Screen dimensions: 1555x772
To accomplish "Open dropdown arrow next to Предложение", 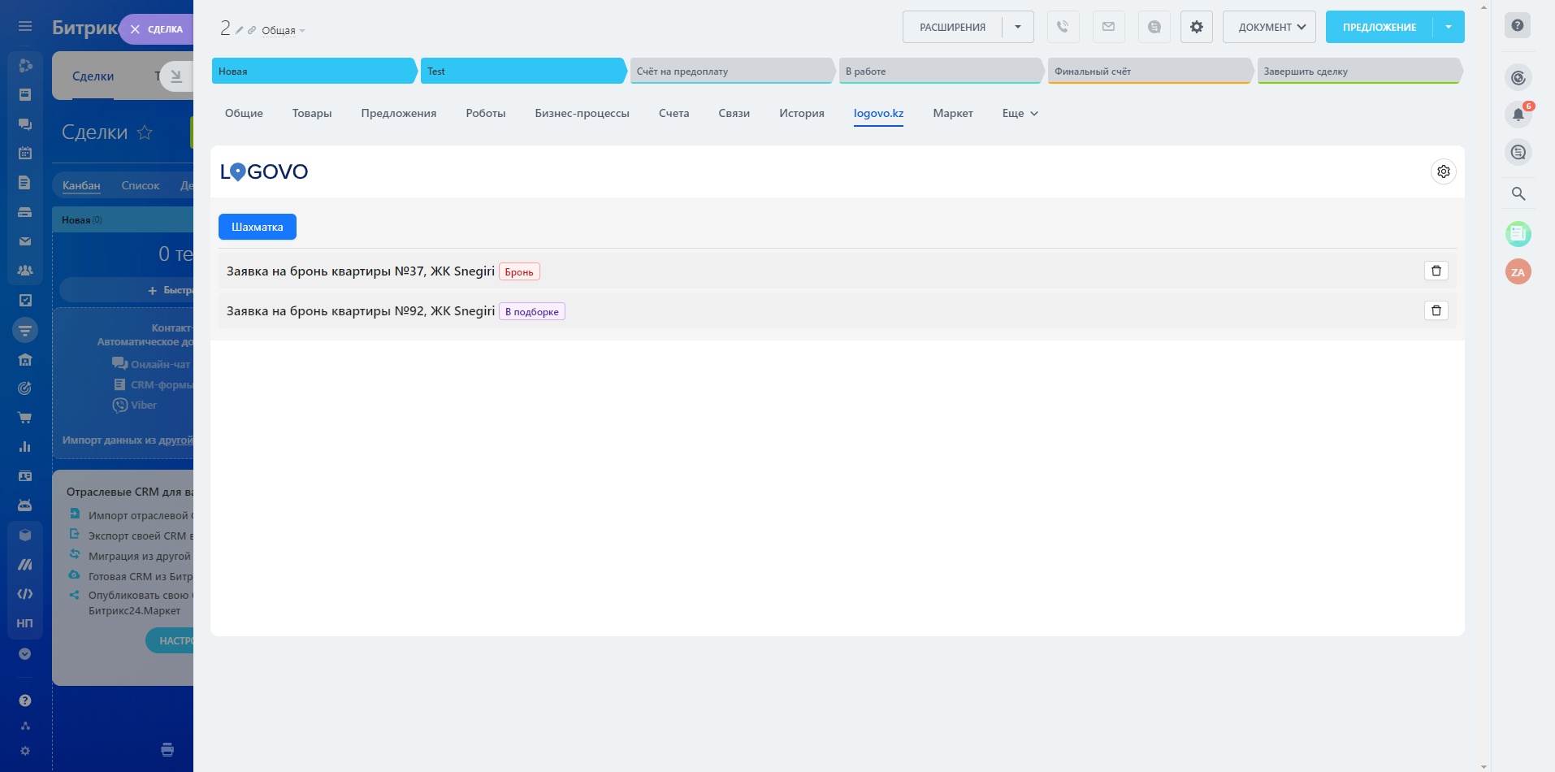I will click(x=1448, y=27).
